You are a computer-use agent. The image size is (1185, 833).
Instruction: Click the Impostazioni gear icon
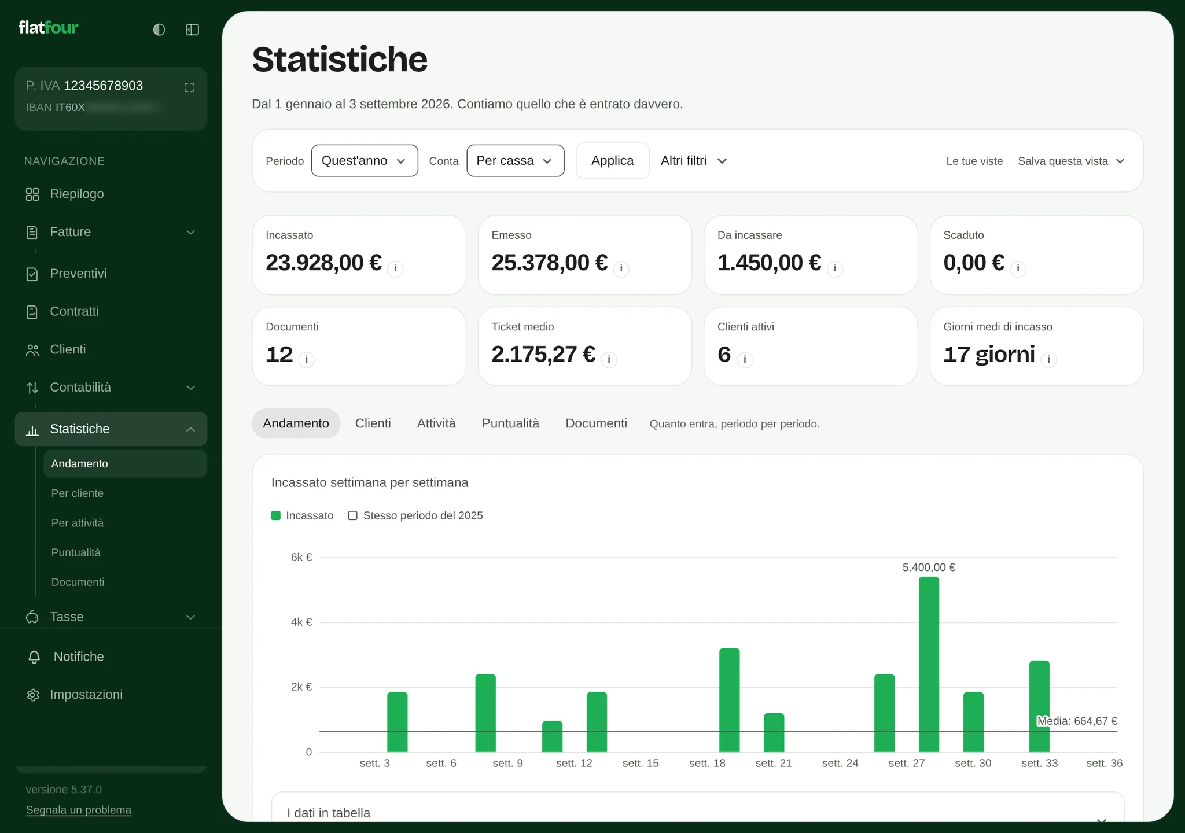(x=33, y=695)
